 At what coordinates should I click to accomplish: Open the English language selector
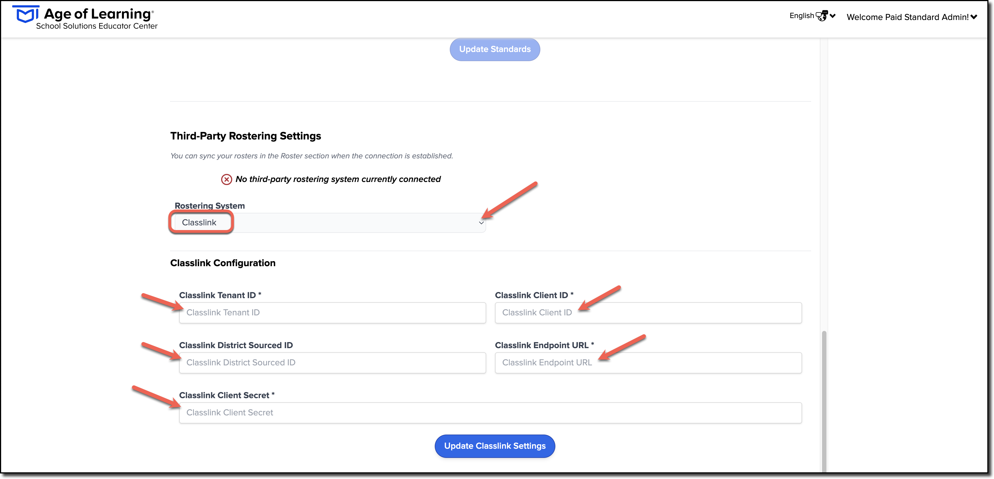click(x=812, y=16)
